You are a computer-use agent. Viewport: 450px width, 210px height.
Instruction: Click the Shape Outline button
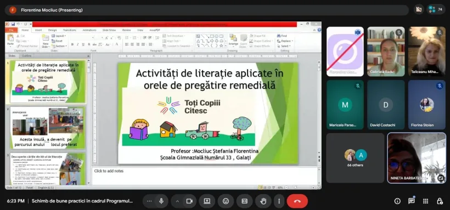coord(261,41)
